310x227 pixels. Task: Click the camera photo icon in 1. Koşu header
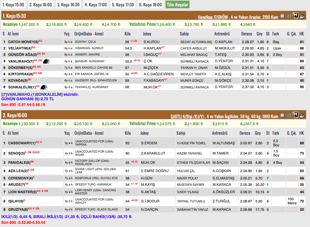pyautogui.click(x=289, y=16)
